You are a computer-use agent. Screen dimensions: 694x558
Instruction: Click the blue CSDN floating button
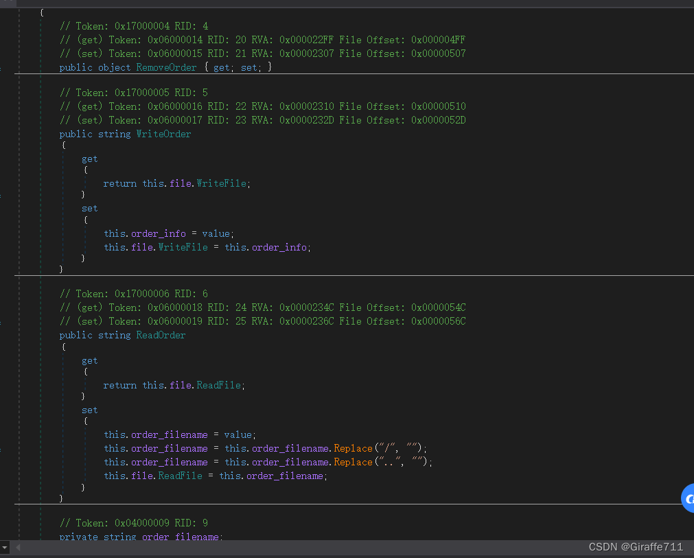coord(689,499)
